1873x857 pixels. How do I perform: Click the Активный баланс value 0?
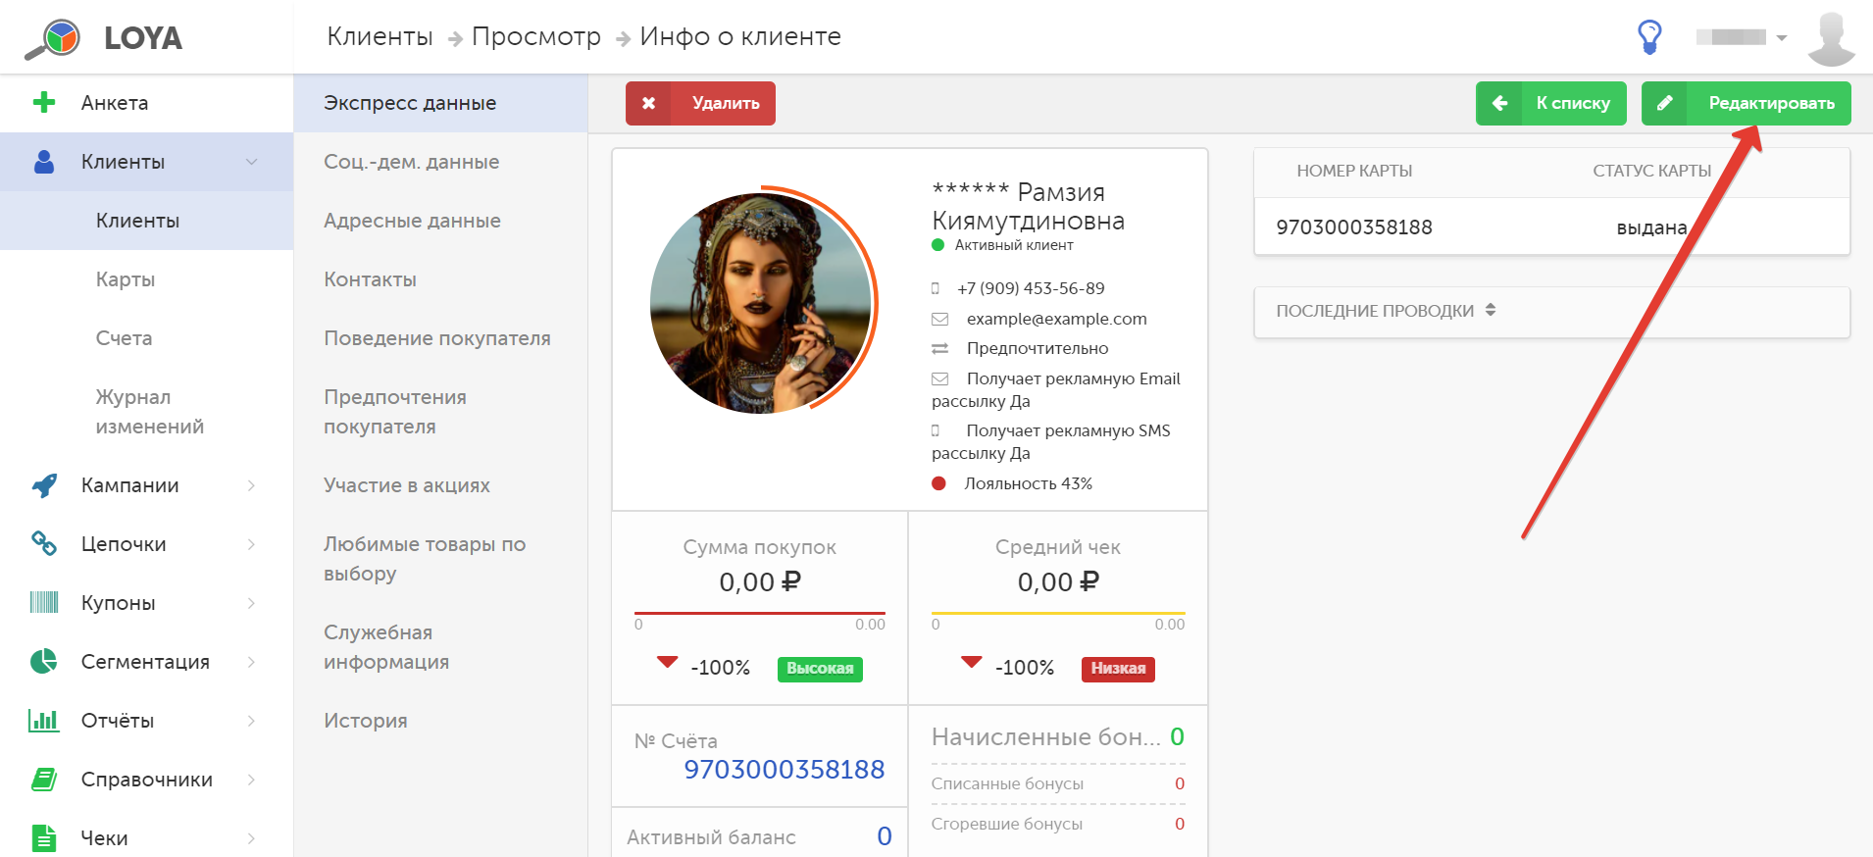pyautogui.click(x=885, y=836)
